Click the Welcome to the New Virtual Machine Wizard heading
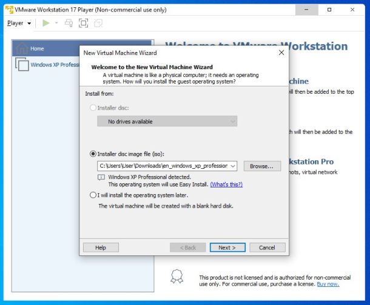Screen dimensions: 370x305 (152, 67)
